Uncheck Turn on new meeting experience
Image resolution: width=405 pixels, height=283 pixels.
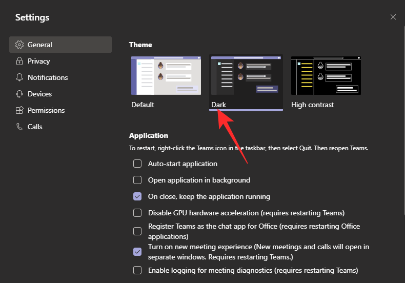pos(137,252)
